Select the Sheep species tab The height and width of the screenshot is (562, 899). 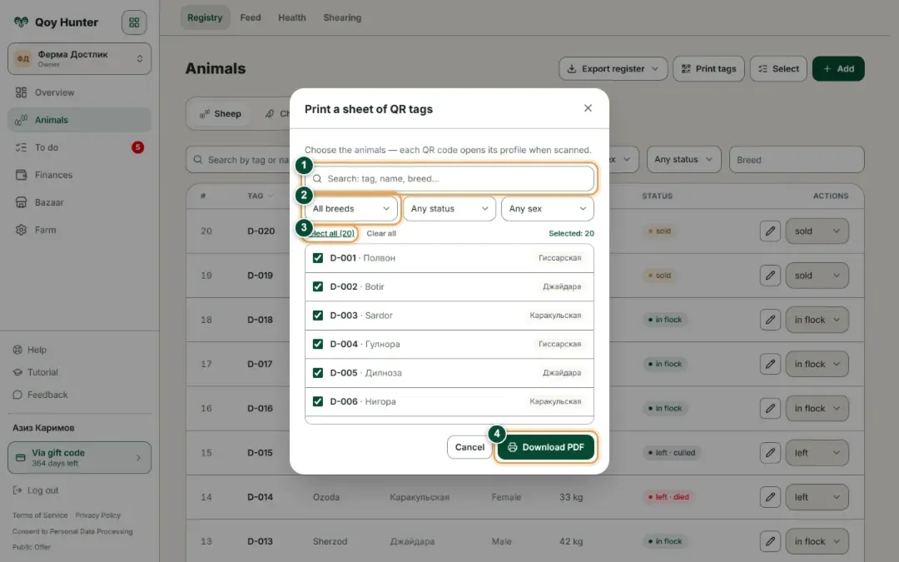click(221, 113)
